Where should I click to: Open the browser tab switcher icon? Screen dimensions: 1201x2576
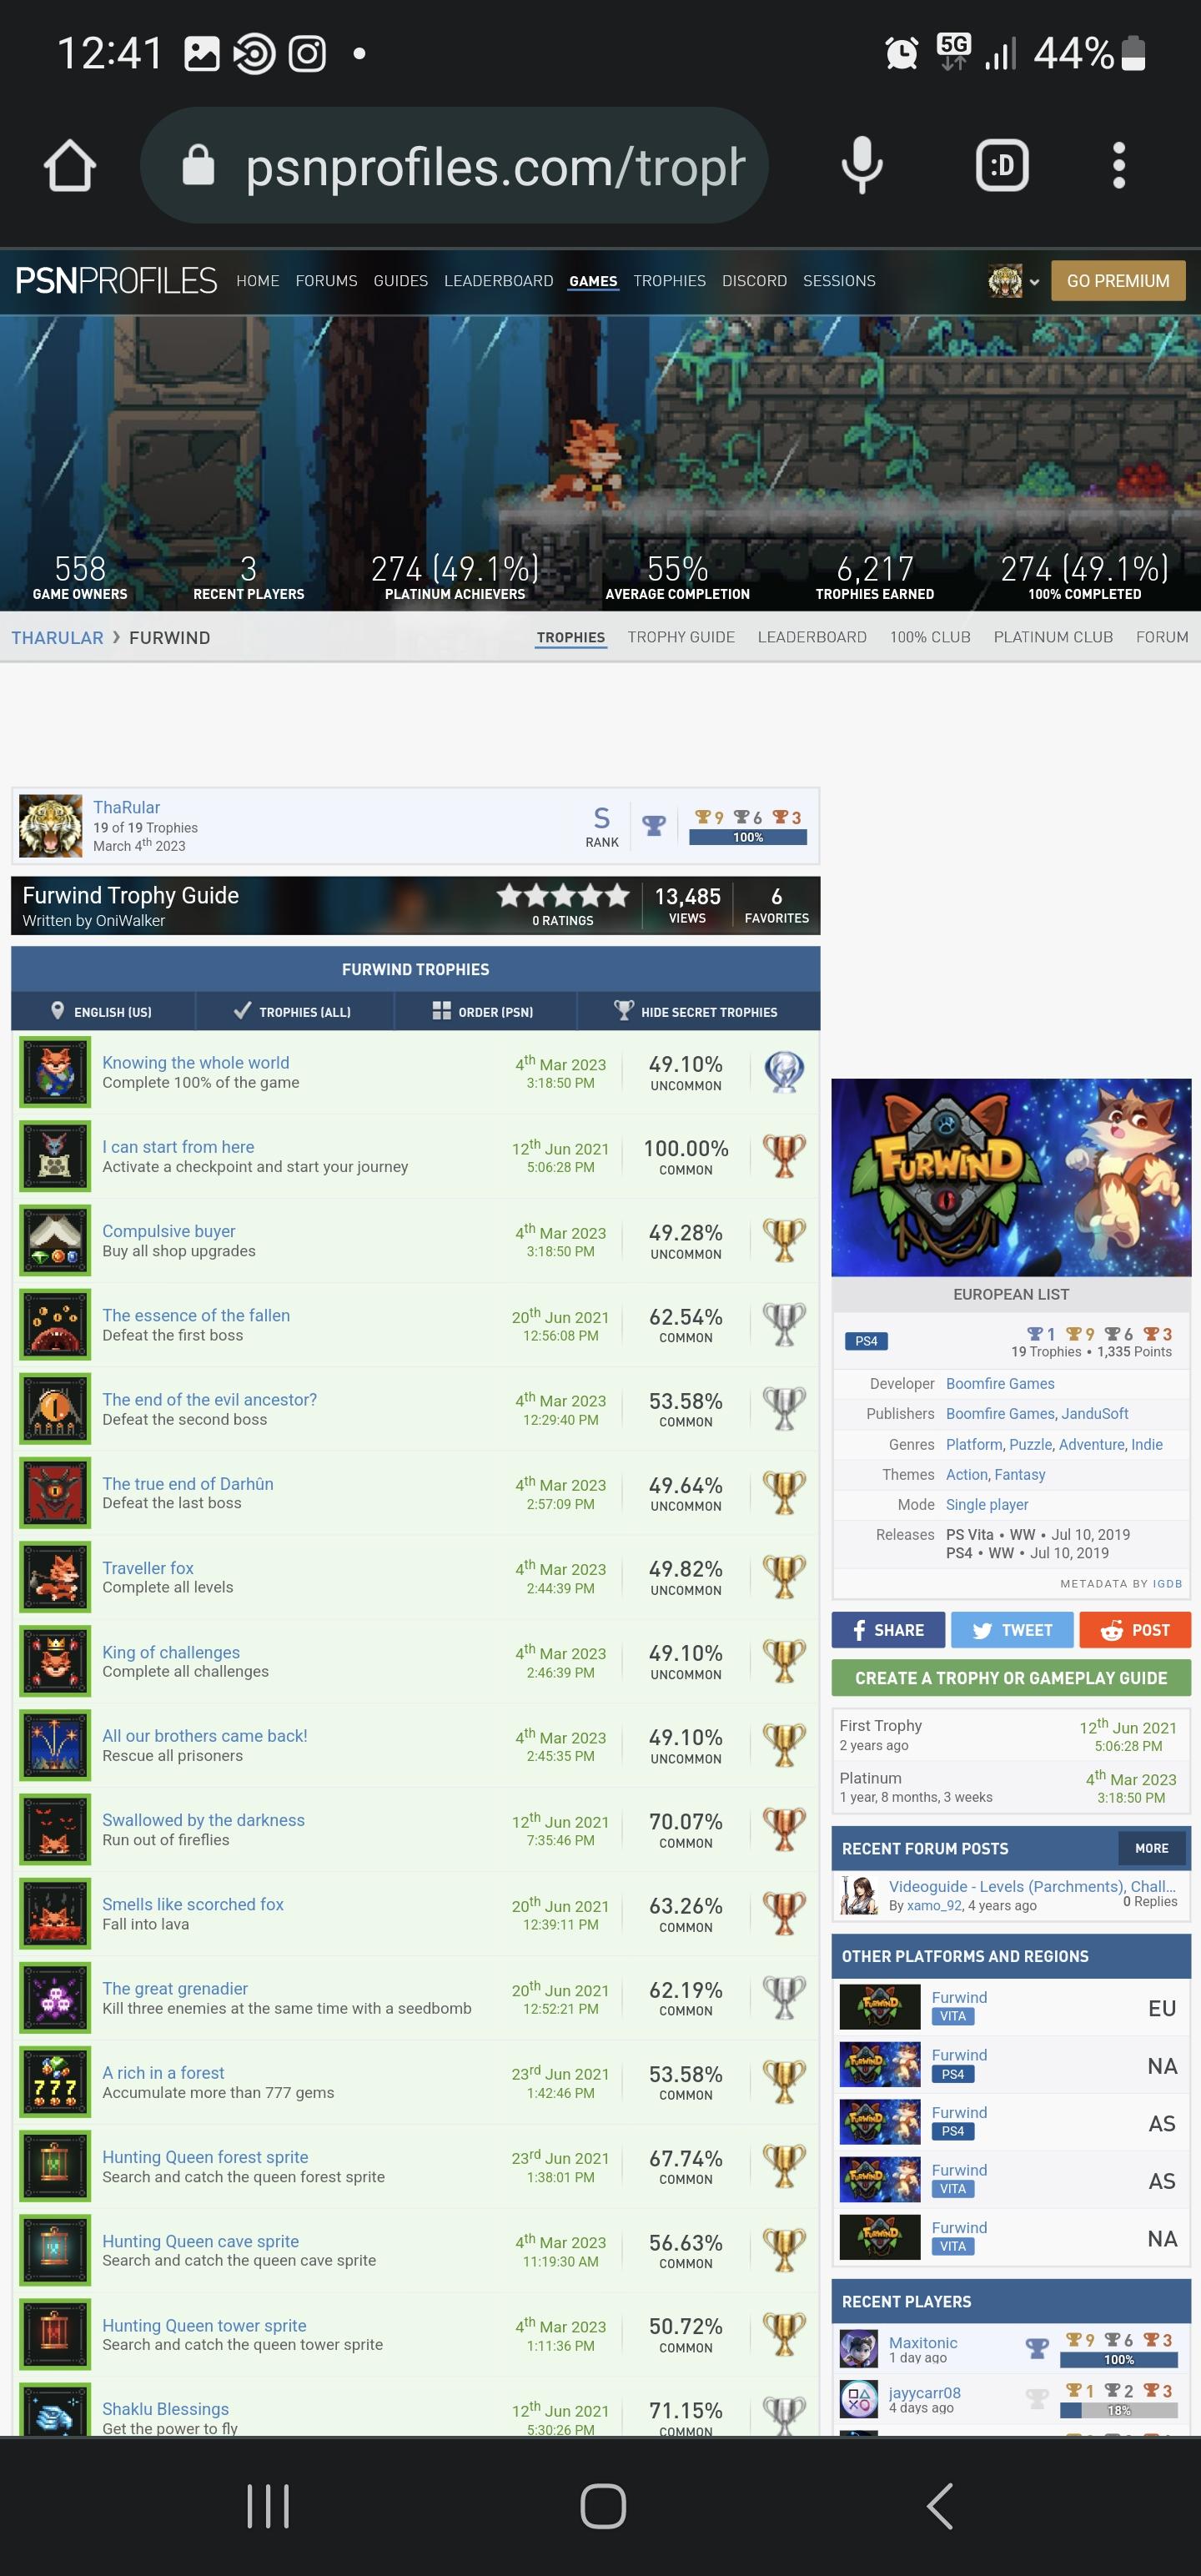pos(1002,165)
